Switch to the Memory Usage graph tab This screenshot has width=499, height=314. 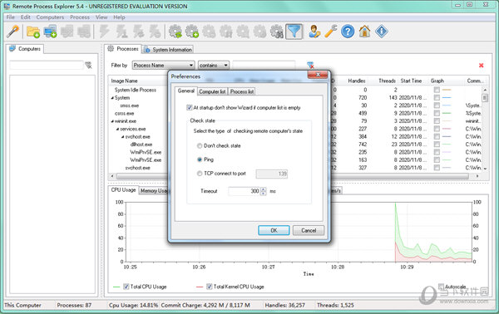click(x=154, y=191)
